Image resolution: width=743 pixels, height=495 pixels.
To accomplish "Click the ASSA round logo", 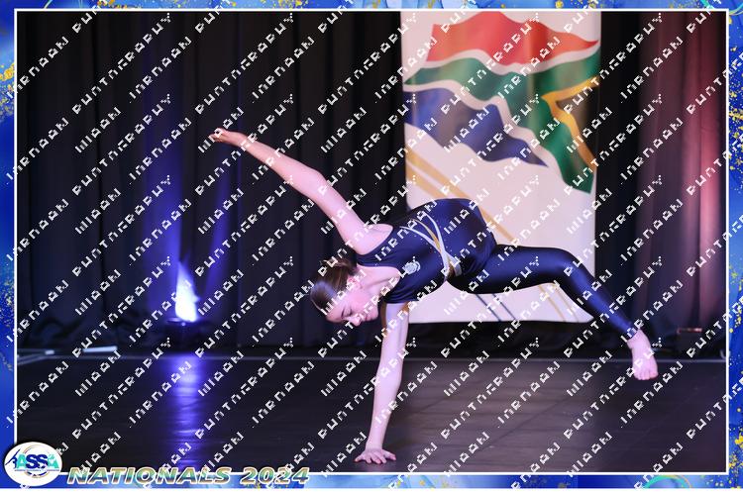I will pos(33,463).
